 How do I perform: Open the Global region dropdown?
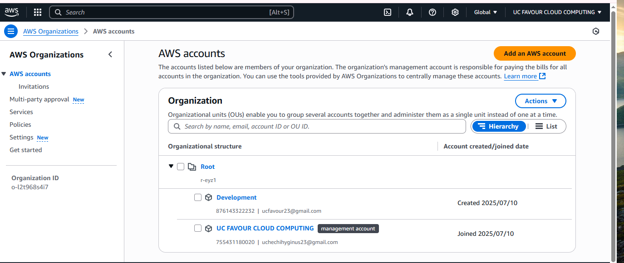coord(486,12)
